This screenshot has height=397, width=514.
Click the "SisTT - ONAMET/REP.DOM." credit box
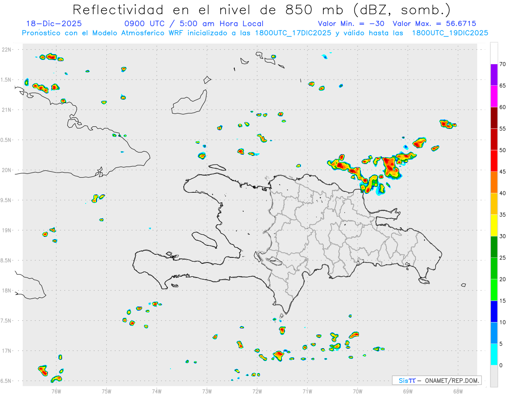click(x=437, y=380)
